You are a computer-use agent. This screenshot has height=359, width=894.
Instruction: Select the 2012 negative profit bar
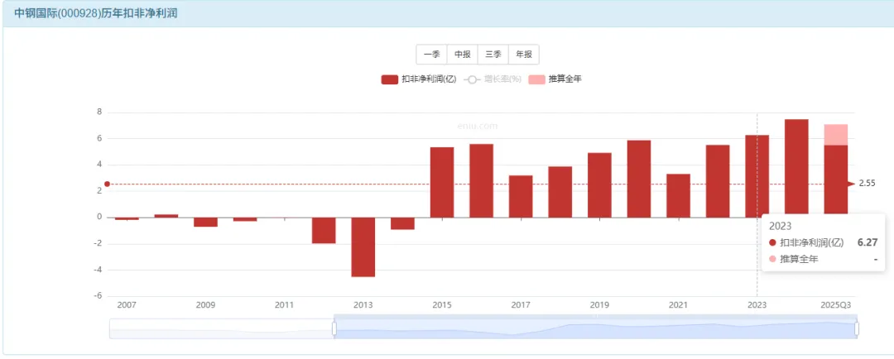click(x=324, y=230)
